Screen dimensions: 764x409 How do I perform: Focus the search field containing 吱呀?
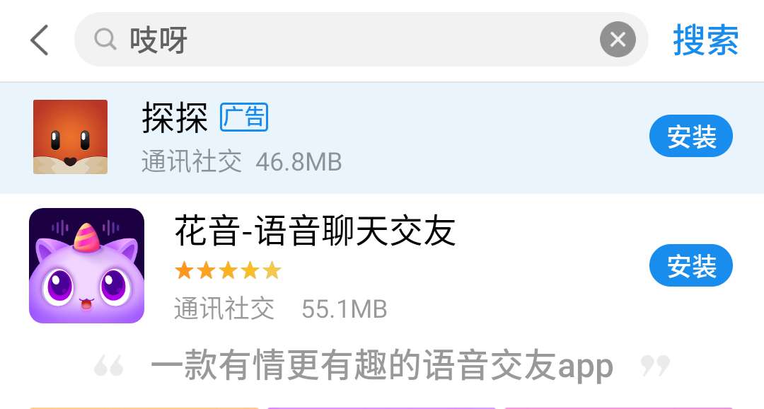[361, 40]
